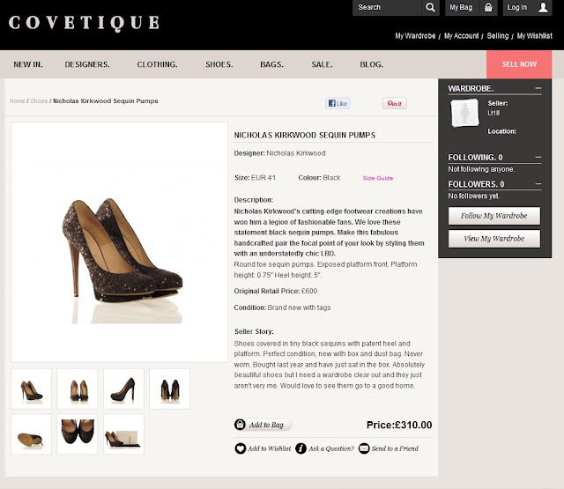Click the Add to Wishlist link text
564x489 pixels.
click(x=269, y=448)
